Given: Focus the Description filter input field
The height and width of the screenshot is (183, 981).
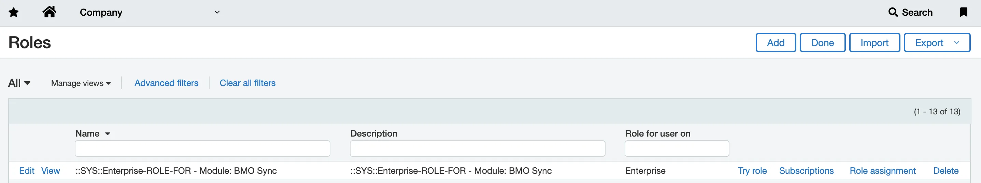Looking at the screenshot, I should pyautogui.click(x=478, y=149).
